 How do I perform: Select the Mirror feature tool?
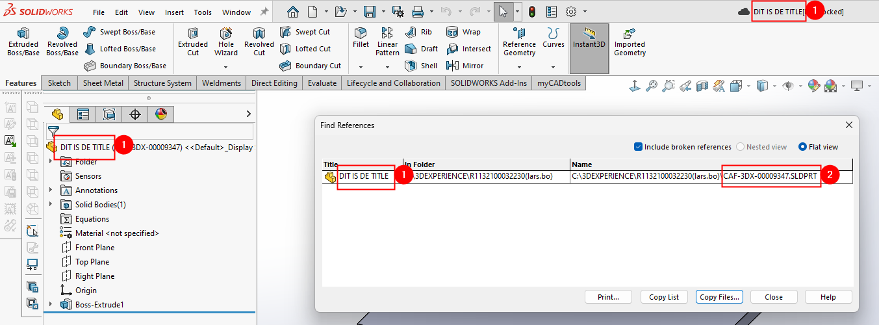[x=465, y=66]
